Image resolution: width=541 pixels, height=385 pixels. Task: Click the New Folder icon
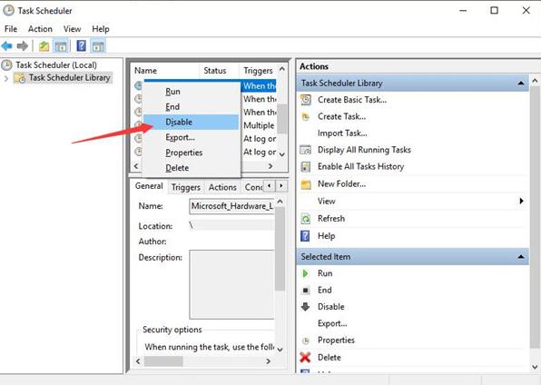[x=306, y=184]
